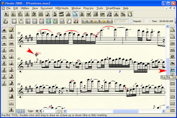Select the Decrescendo hairpin tool

[173, 43]
